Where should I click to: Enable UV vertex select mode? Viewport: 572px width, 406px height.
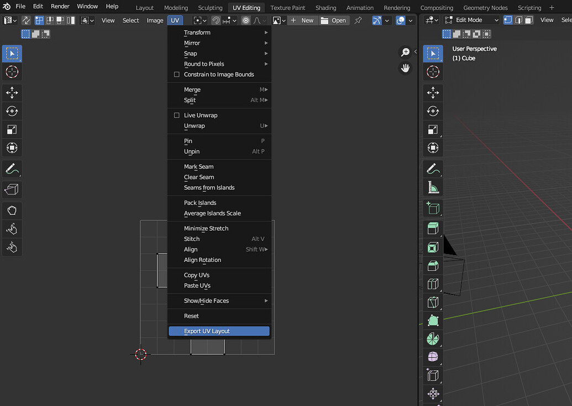pyautogui.click(x=39, y=20)
